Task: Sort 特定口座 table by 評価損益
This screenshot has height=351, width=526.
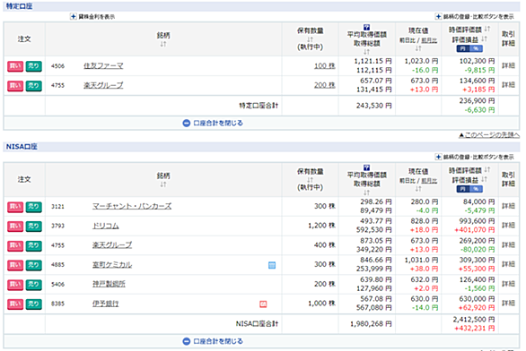Action: click(x=484, y=39)
